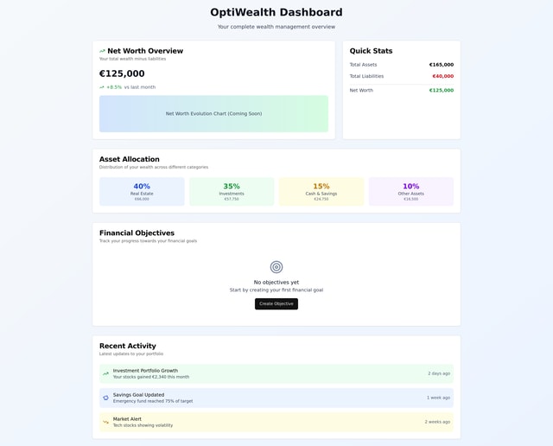Viewport: 553px width, 446px height.
Task: Click the Net Worth Evolution Chart placeholder
Action: (213, 113)
